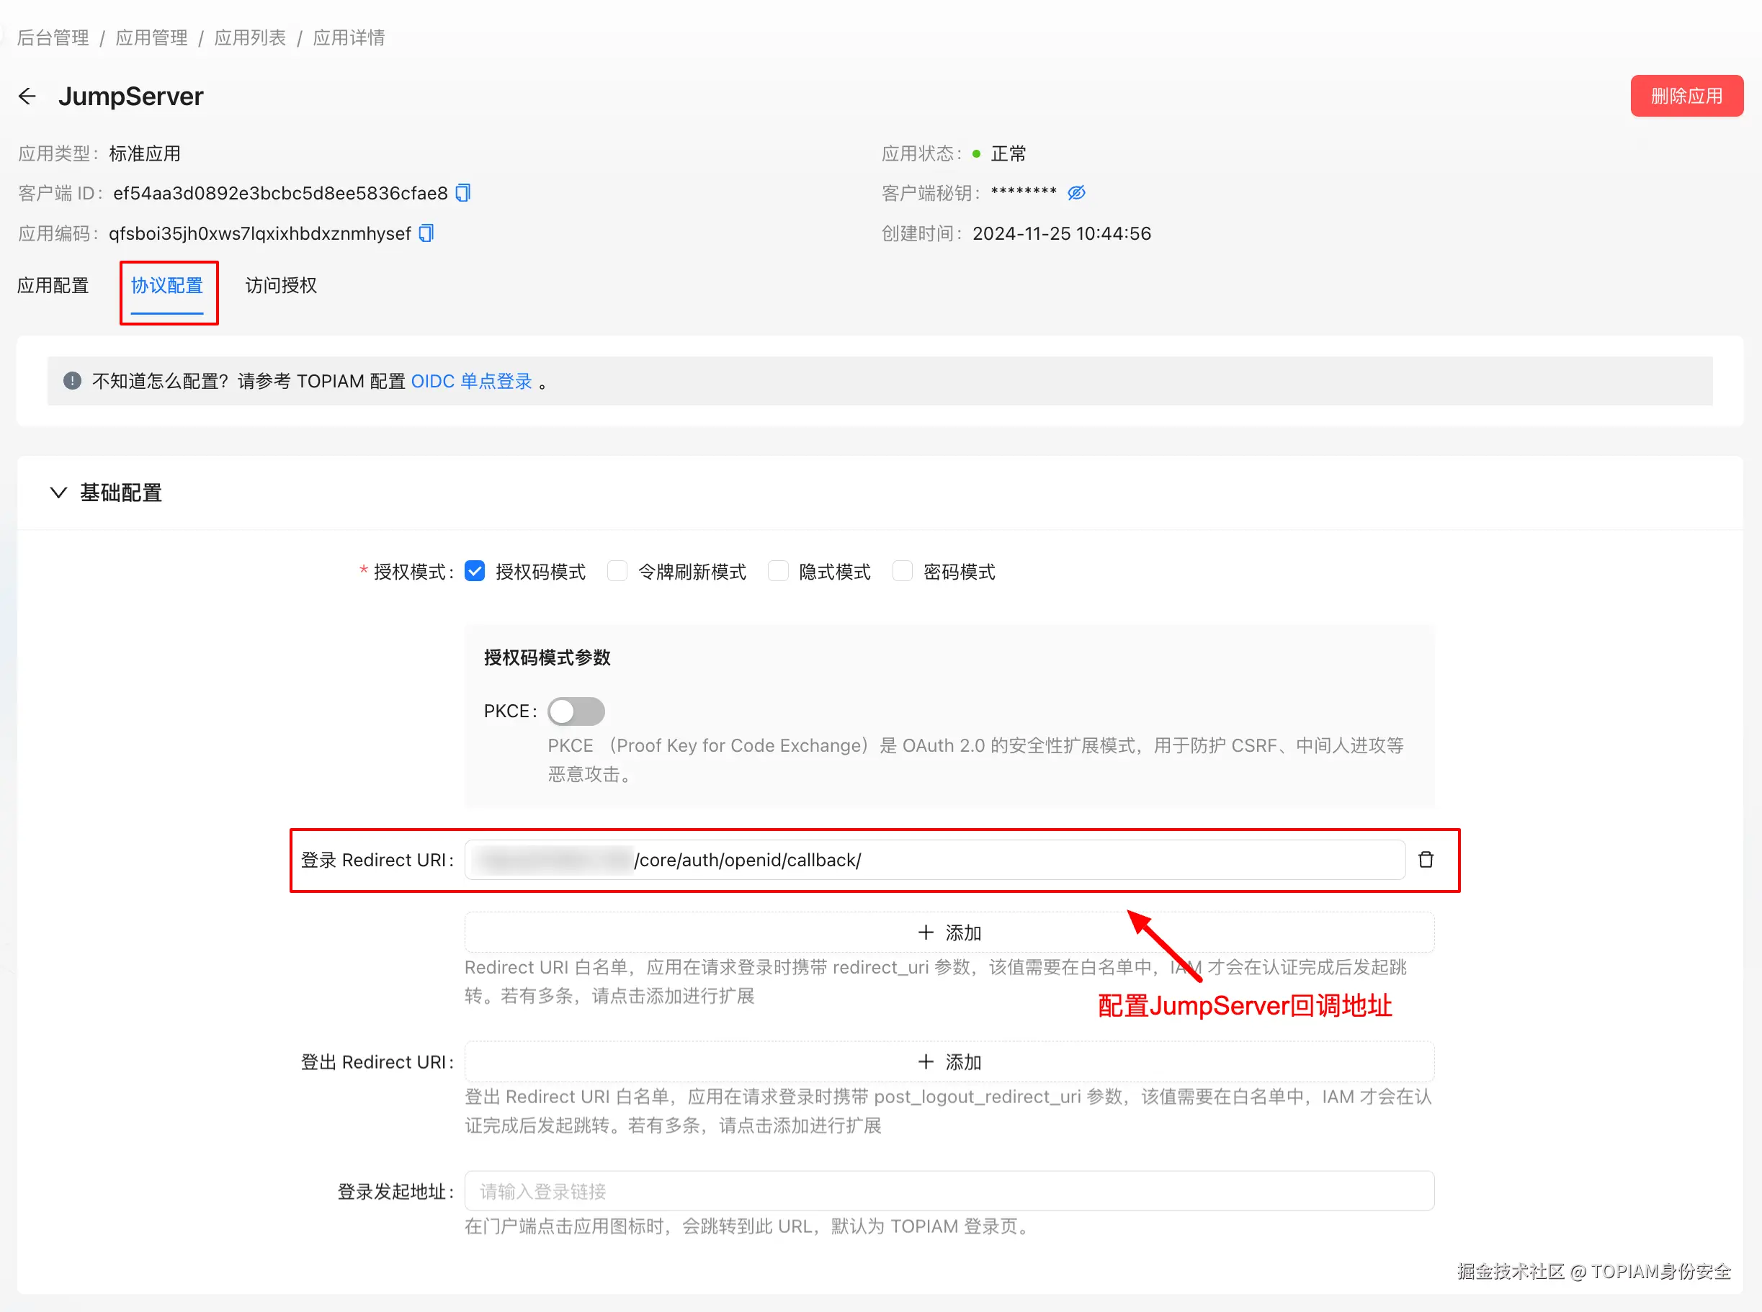Click the plus under login Redirect URI
Viewport: 1762px width, 1312px height.
point(926,933)
